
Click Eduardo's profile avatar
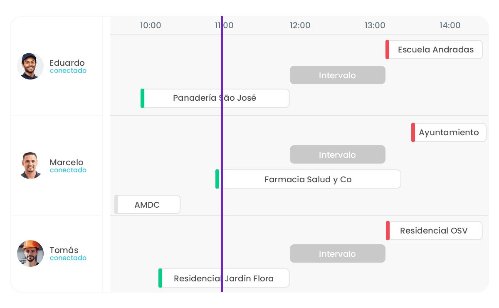[30, 66]
